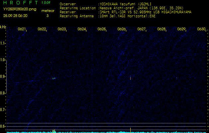209x133 pixels.
Task: Click the red-green meteor echo near 0626
Action: [130, 78]
